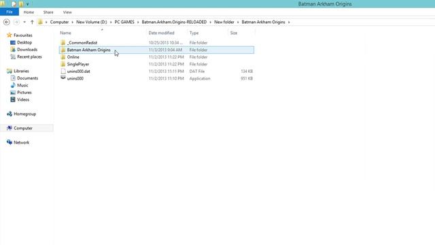This screenshot has height=245, width=435.
Task: Switch to the View ribbon tab
Action: coord(67,12)
